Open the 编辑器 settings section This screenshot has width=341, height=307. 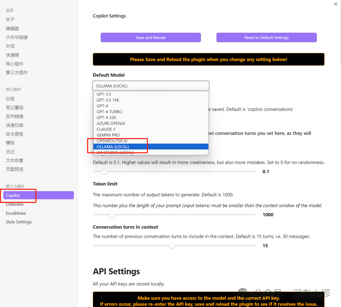(x=12, y=28)
